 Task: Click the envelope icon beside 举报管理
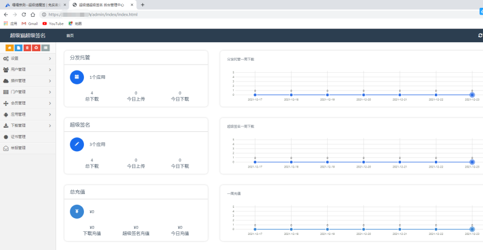[6, 148]
